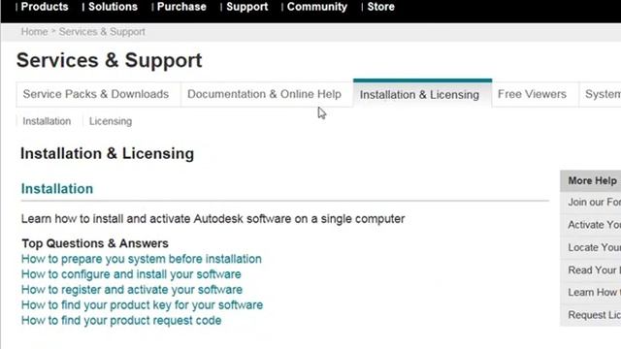
Task: Open the Support menu in top bar
Action: 247,7
